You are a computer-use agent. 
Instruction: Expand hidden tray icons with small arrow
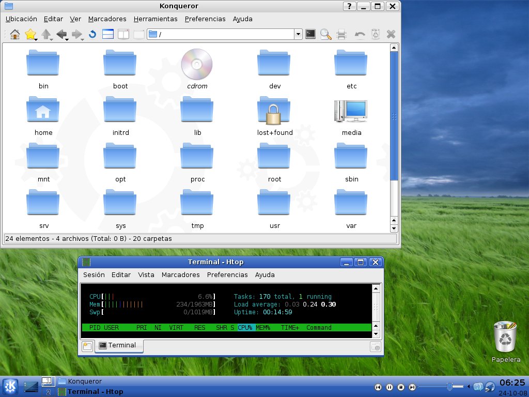(469, 387)
